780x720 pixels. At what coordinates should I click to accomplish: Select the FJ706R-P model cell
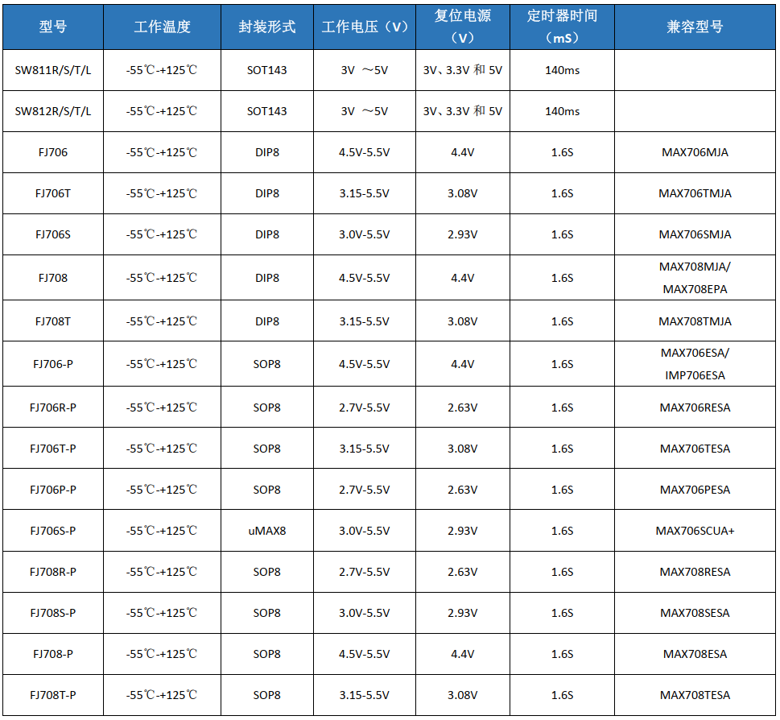[53, 408]
